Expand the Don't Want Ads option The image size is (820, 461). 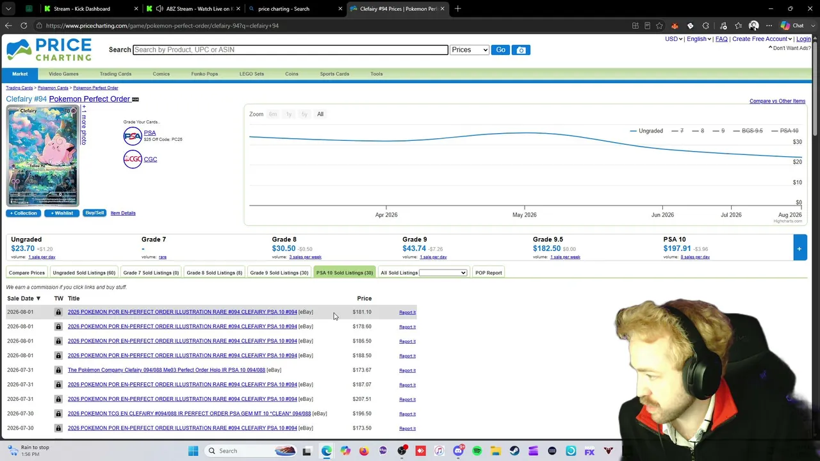790,48
